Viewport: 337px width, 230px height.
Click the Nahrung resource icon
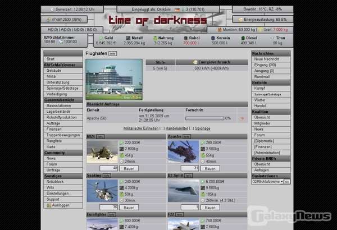point(156,38)
